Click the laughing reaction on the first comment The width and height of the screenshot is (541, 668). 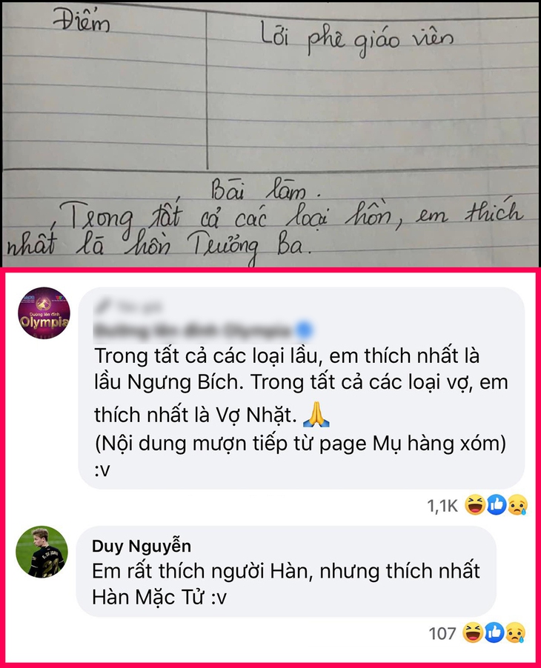[475, 505]
